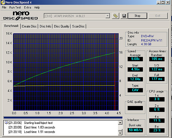Click the blue test progress bar

[63, 118]
